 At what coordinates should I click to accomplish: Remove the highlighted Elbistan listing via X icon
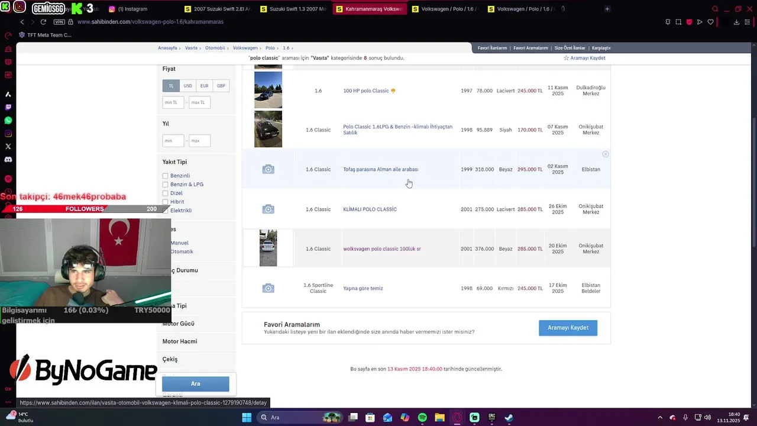(x=606, y=154)
